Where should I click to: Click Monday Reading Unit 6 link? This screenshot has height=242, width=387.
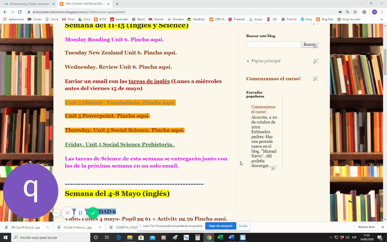pos(114,40)
